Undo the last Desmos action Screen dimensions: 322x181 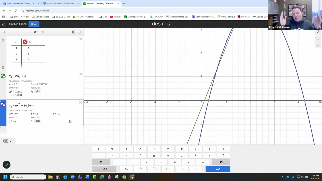click(x=36, y=32)
